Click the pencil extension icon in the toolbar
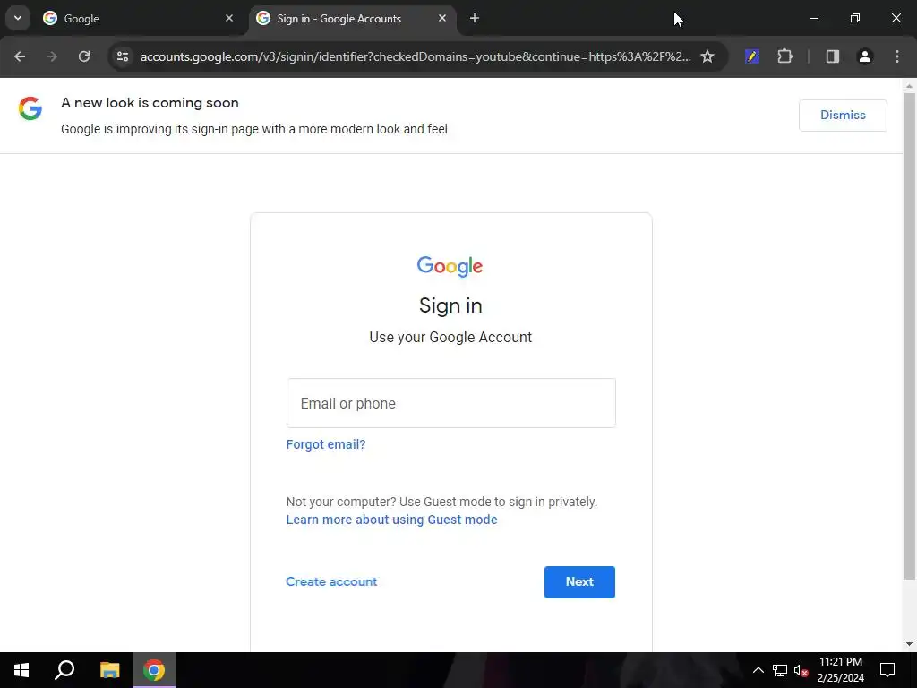Image resolution: width=917 pixels, height=688 pixels. click(x=752, y=56)
